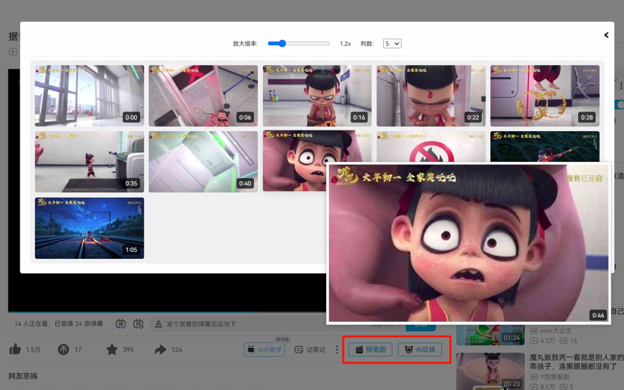Image resolution: width=624 pixels, height=390 pixels.
Task: Select thumbnail at 0:22
Action: [431, 96]
